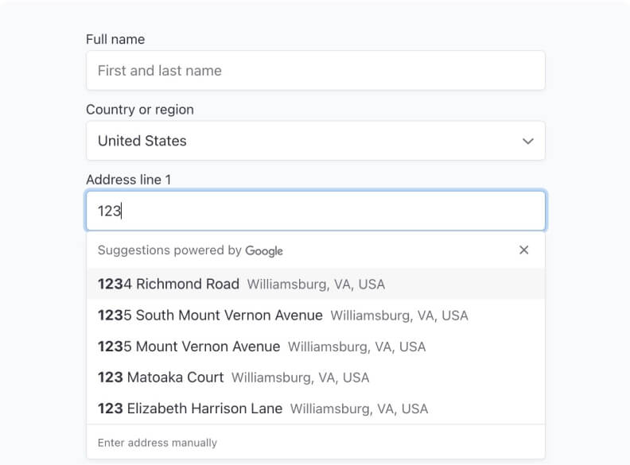Image resolution: width=630 pixels, height=465 pixels.
Task: Click First and last name placeholder text
Action: (160, 71)
